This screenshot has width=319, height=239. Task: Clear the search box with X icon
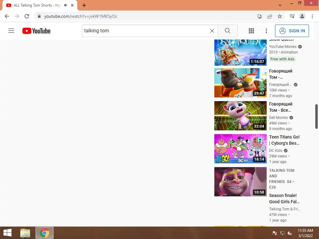coord(212,31)
